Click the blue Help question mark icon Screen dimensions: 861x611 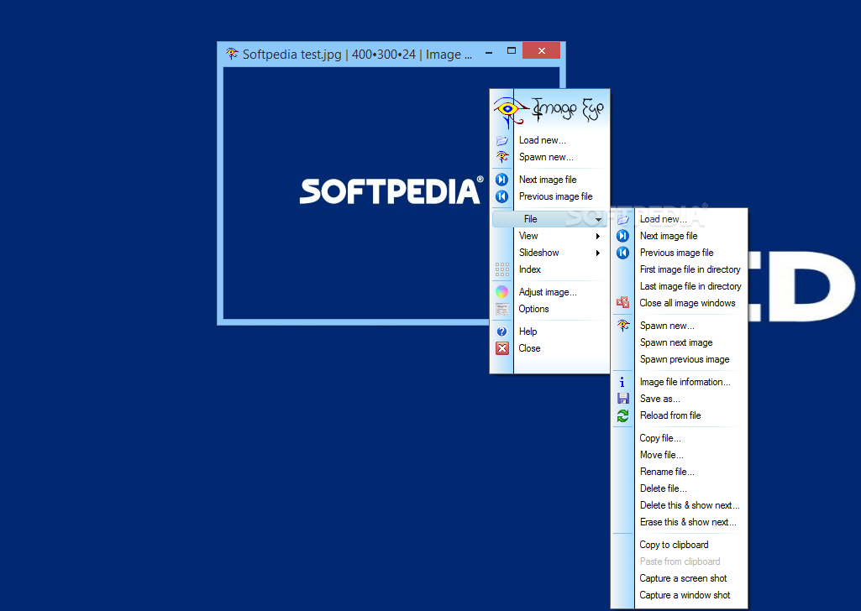pyautogui.click(x=501, y=332)
